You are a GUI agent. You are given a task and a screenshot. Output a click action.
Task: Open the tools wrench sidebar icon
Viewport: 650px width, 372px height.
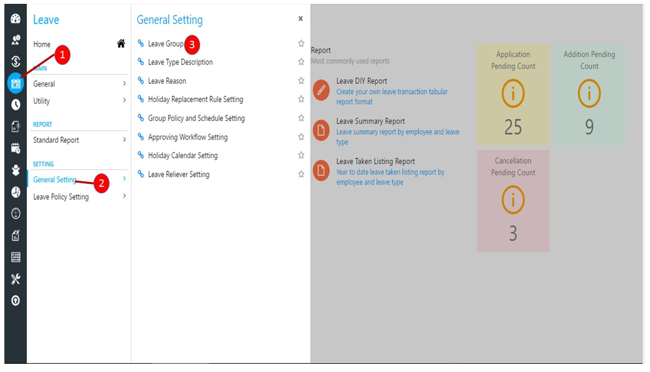[15, 279]
